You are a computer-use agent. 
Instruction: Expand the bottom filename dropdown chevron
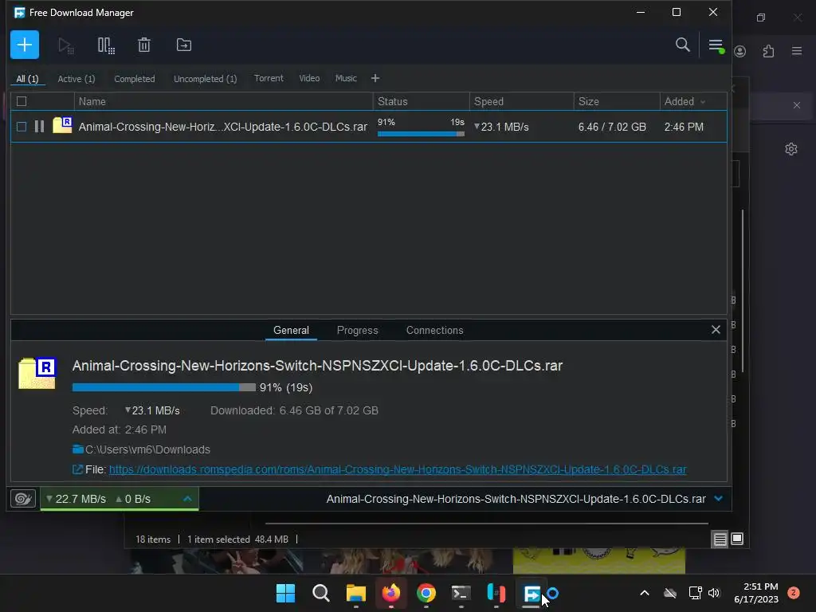point(718,499)
